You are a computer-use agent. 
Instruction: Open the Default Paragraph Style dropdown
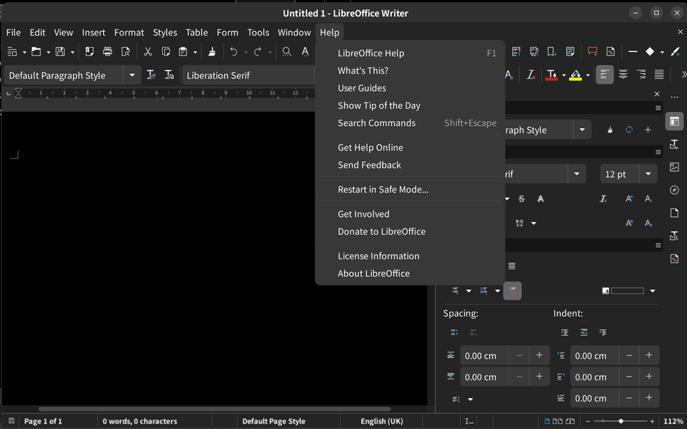[132, 75]
